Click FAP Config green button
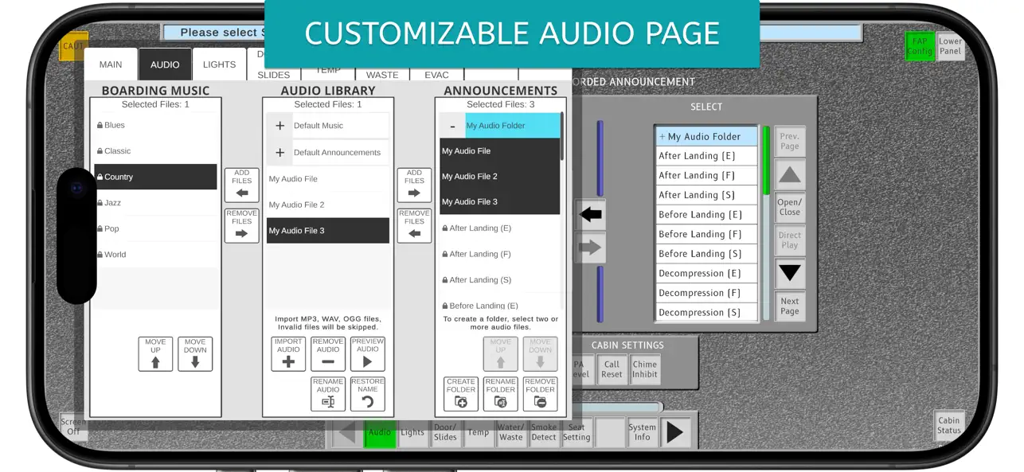This screenshot has height=472, width=1024. pyautogui.click(x=920, y=46)
